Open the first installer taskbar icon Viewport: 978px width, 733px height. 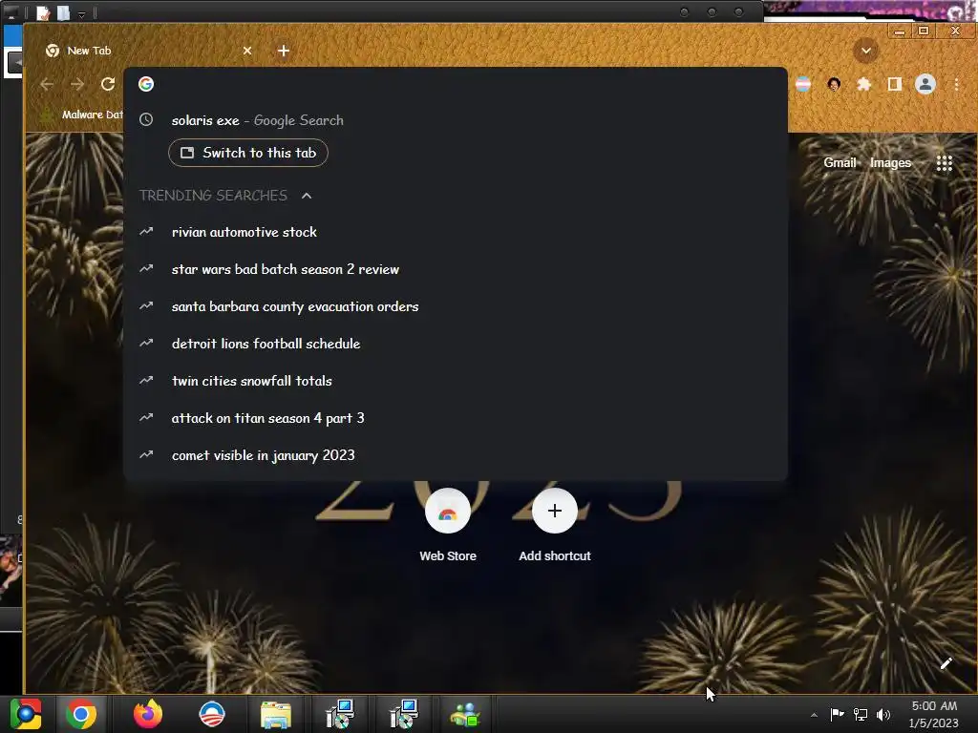(x=340, y=714)
